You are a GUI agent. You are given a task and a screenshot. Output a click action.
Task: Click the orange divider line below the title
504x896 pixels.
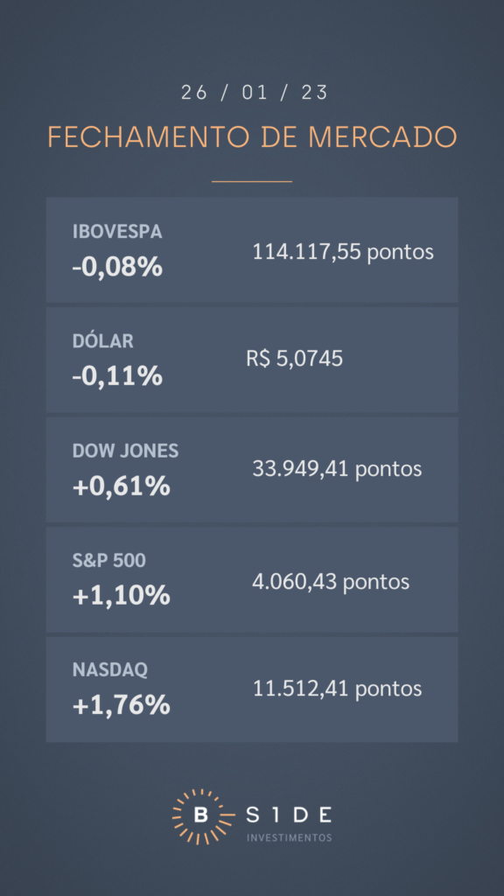point(252,182)
